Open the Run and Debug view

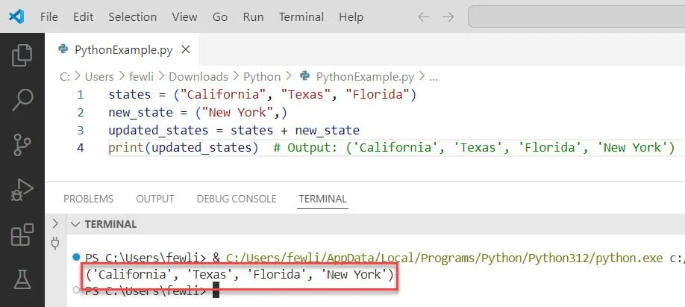tap(22, 190)
